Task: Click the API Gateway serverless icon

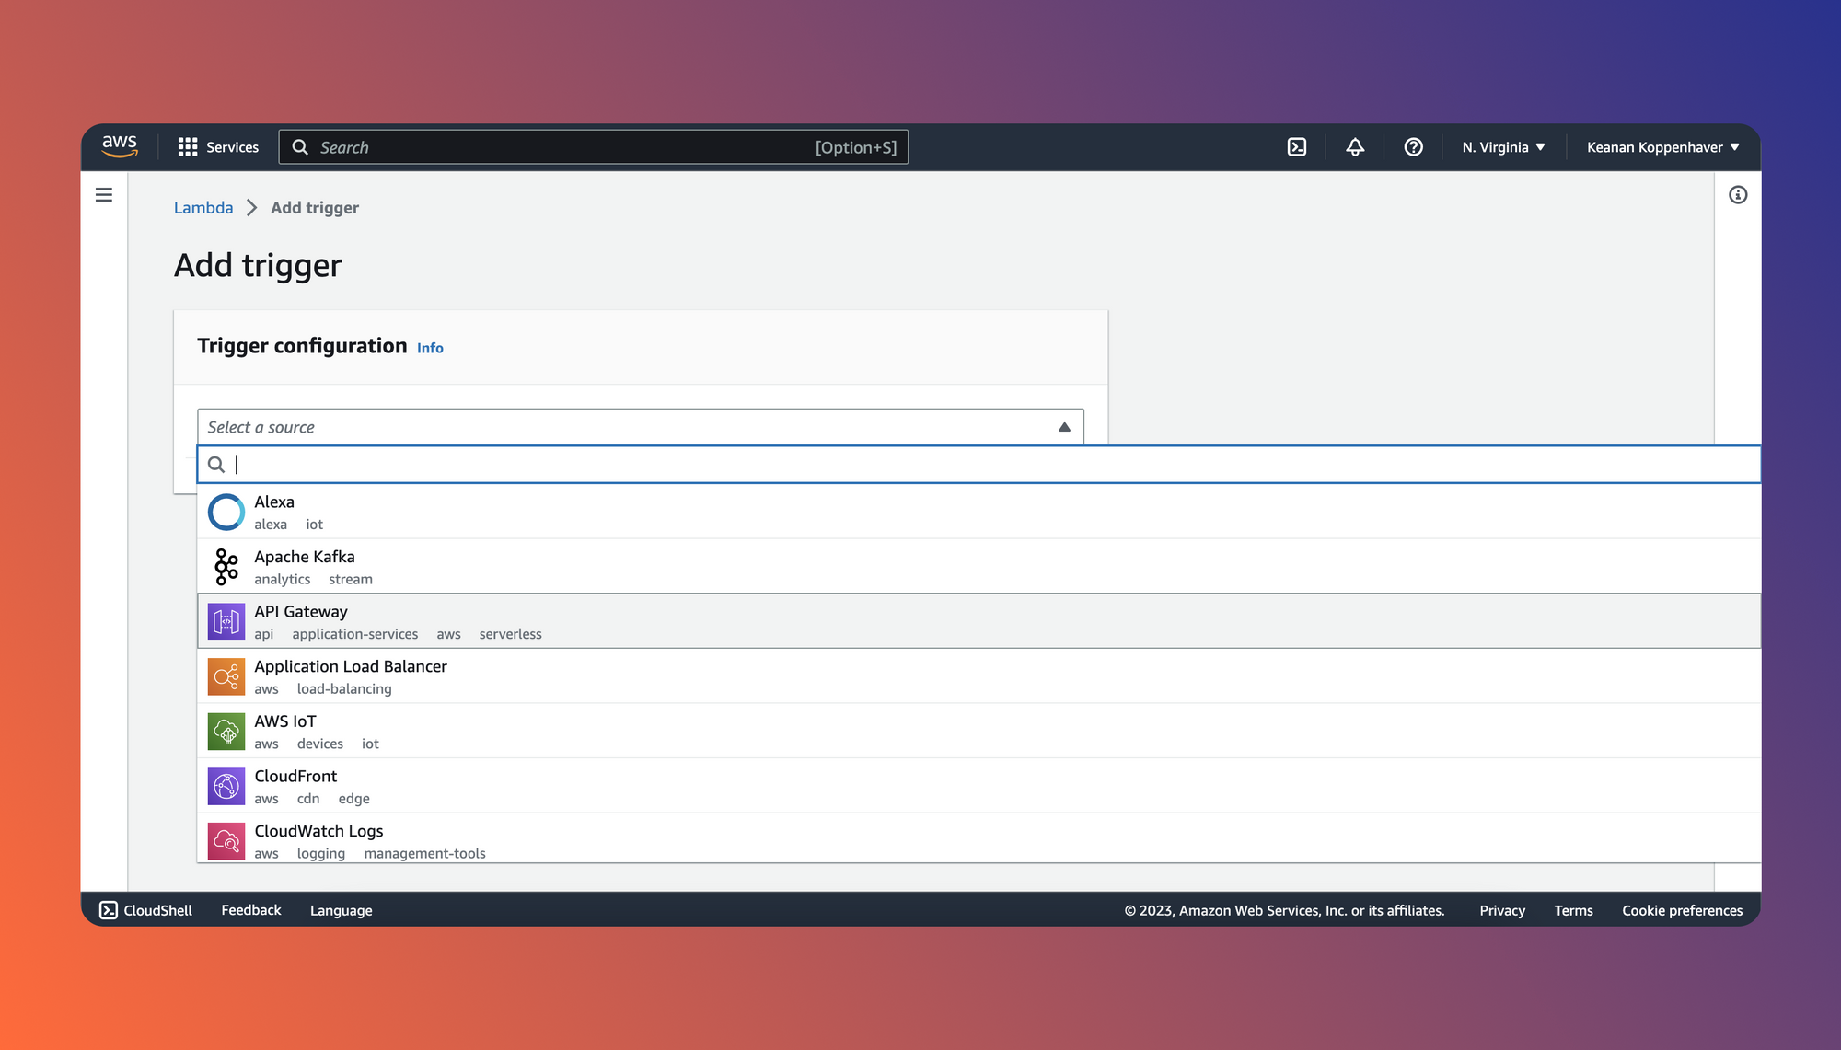Action: 226,620
